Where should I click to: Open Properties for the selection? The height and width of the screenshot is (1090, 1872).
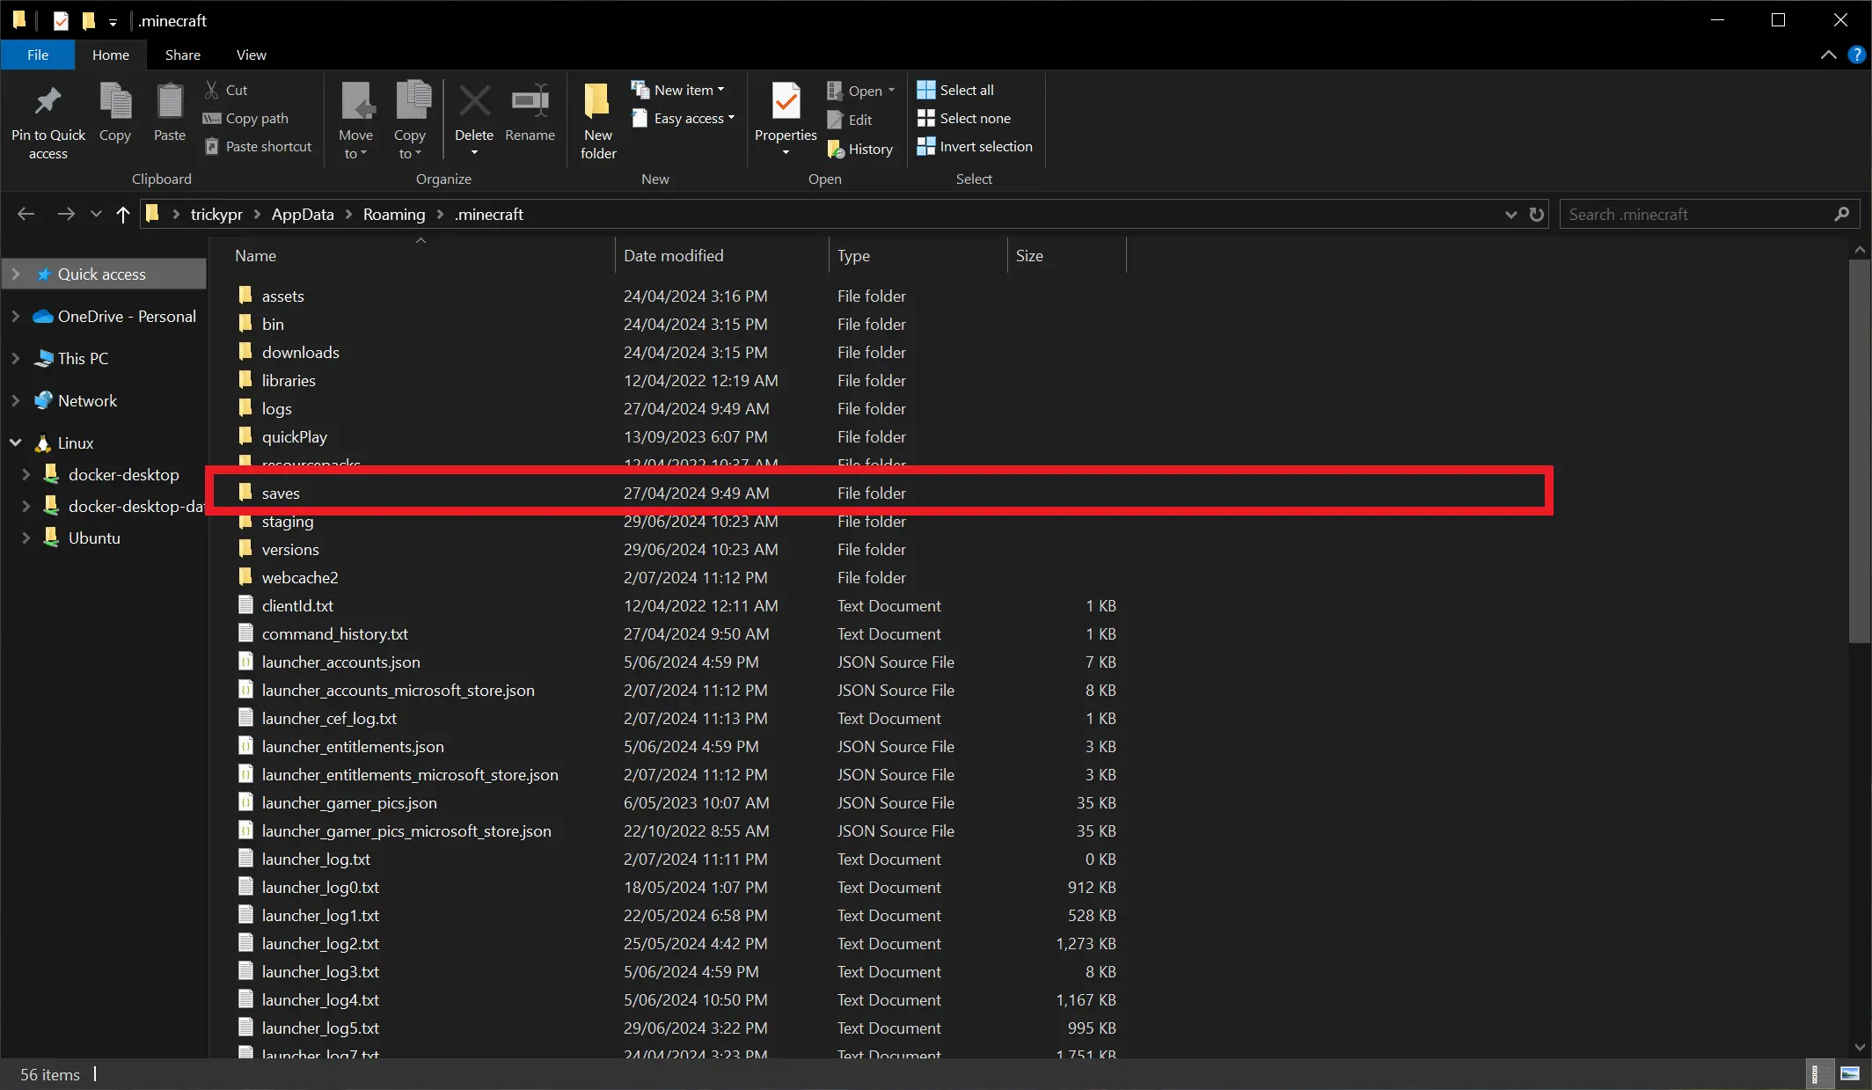pyautogui.click(x=784, y=119)
